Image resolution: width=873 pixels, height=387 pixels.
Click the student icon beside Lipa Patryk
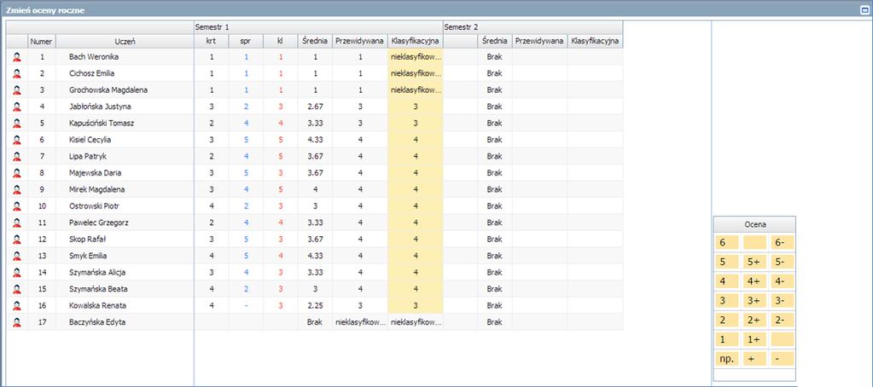(17, 156)
